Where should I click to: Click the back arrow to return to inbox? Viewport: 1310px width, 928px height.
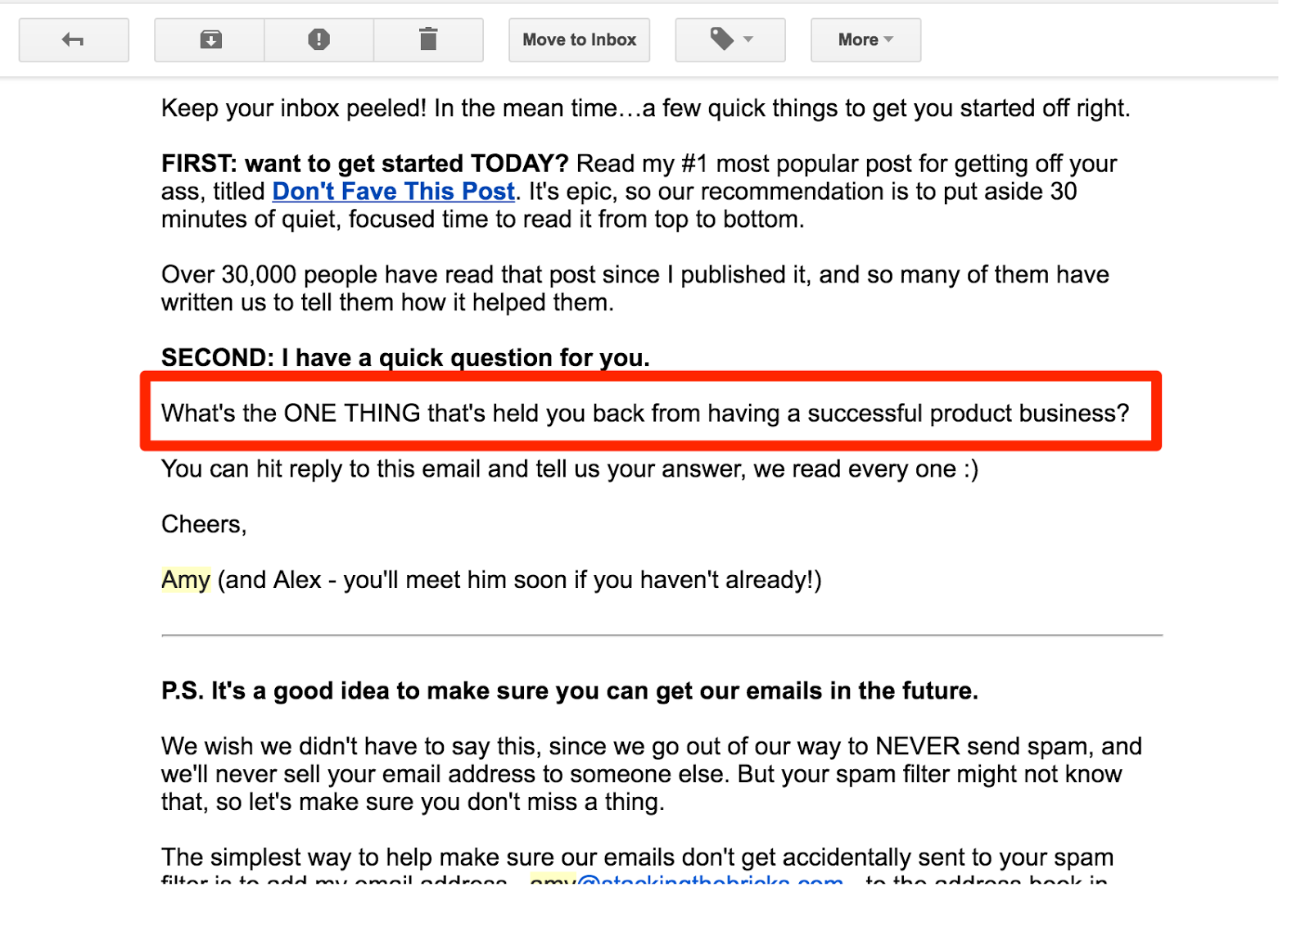(74, 40)
